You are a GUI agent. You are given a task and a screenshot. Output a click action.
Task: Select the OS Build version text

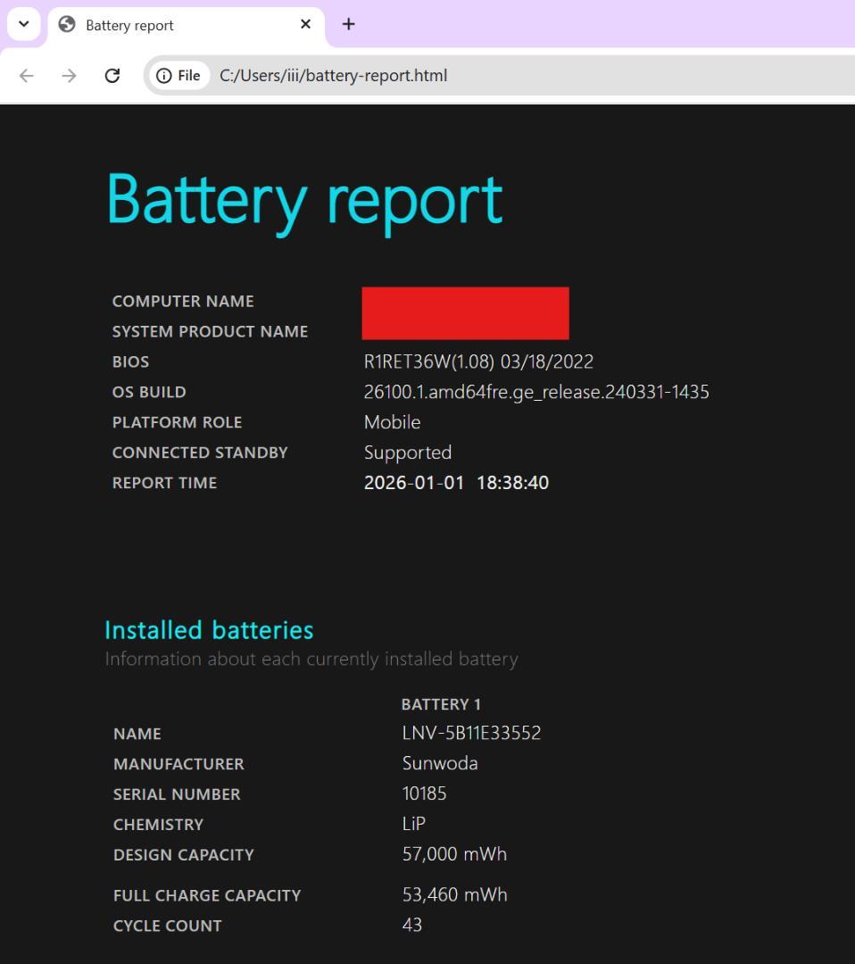coord(535,391)
